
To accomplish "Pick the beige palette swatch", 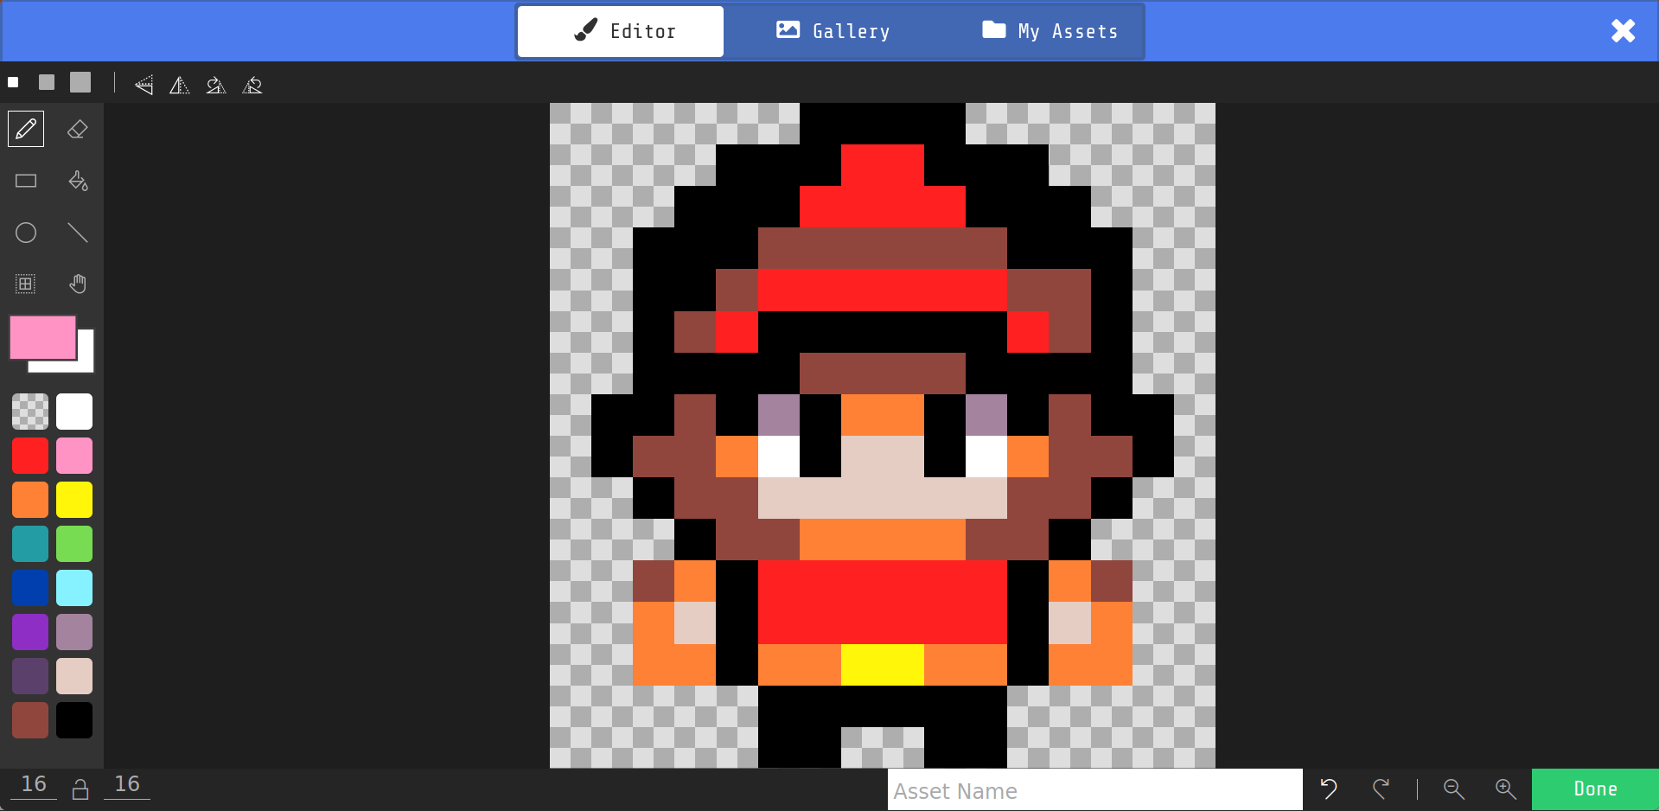I will [74, 676].
